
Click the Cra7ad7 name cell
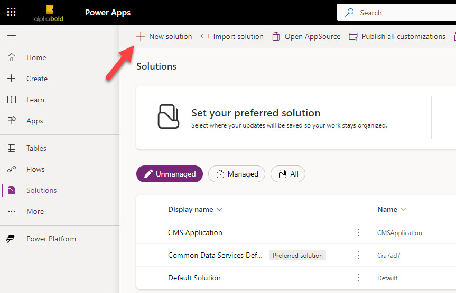[388, 255]
